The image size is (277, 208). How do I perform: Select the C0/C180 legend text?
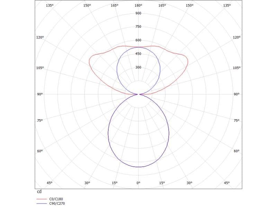click(57, 199)
